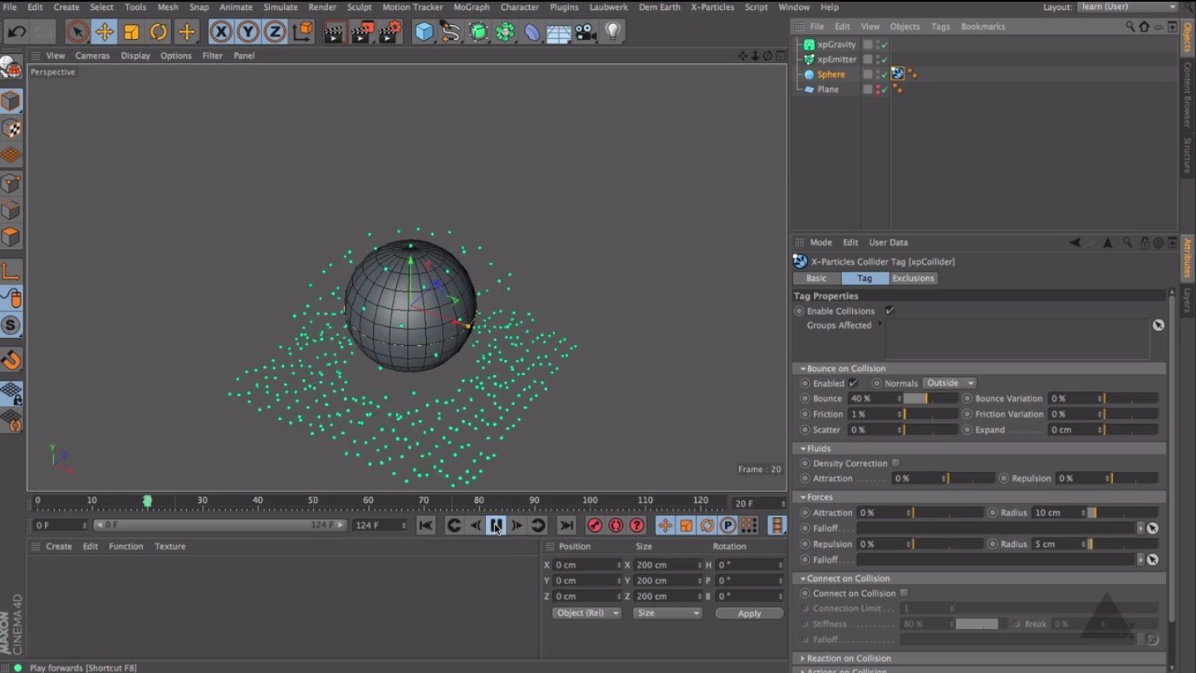The image size is (1196, 673).
Task: Click the Record Active Objects button
Action: (595, 525)
